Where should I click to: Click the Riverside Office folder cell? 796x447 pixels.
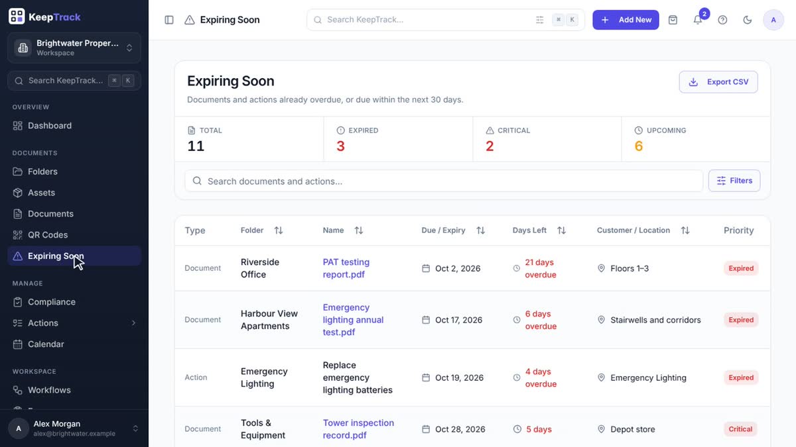click(260, 268)
